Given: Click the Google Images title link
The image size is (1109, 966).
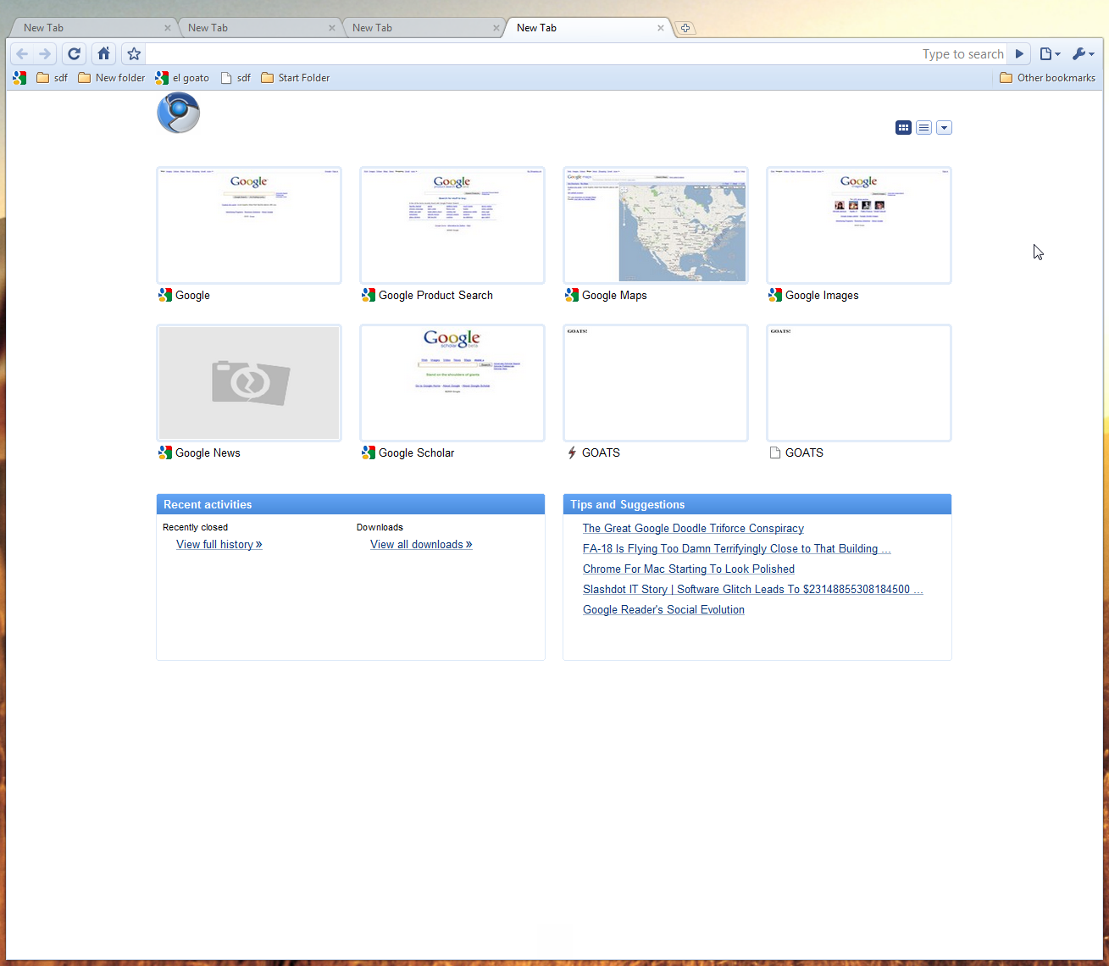Looking at the screenshot, I should (x=822, y=296).
